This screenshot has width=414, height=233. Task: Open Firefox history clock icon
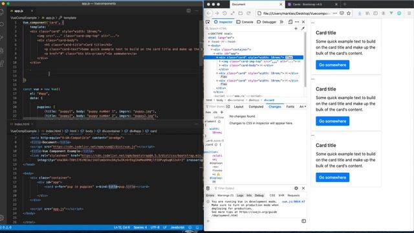point(224,13)
